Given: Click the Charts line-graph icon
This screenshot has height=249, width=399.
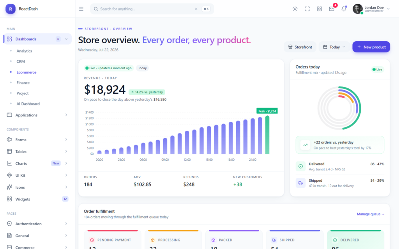Looking at the screenshot, I should point(9,163).
